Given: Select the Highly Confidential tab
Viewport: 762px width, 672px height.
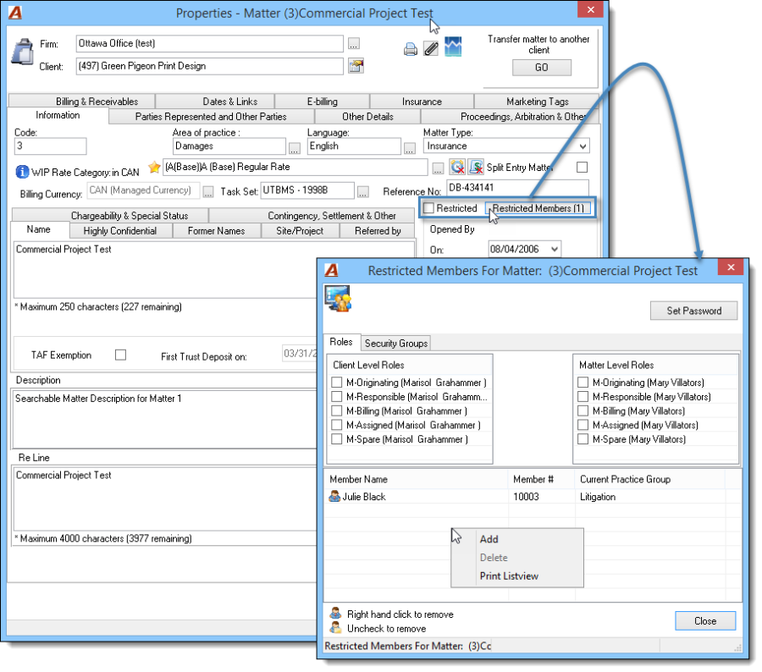Looking at the screenshot, I should (120, 231).
